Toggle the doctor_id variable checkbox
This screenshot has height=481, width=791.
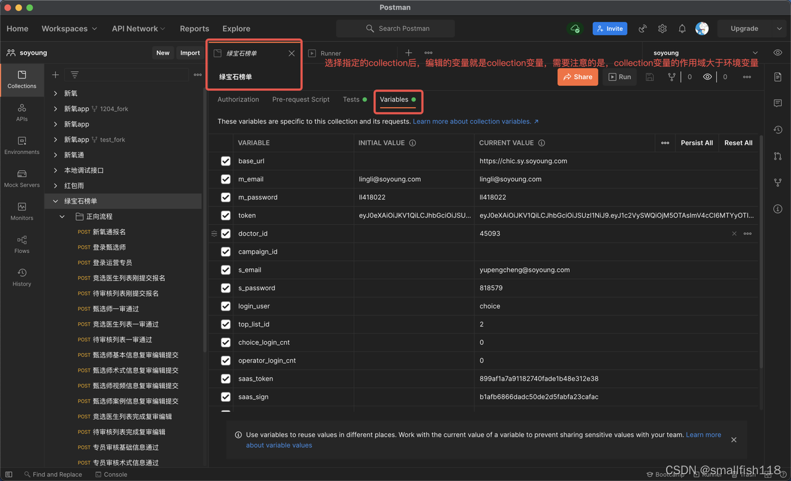point(226,234)
